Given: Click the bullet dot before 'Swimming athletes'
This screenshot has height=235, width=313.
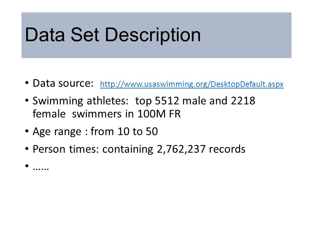Looking at the screenshot, I should (x=27, y=100).
